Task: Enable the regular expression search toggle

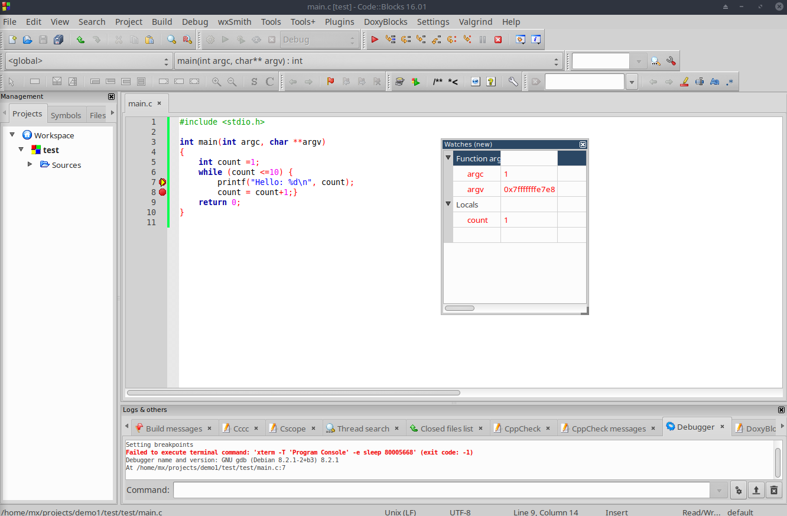Action: tap(729, 81)
